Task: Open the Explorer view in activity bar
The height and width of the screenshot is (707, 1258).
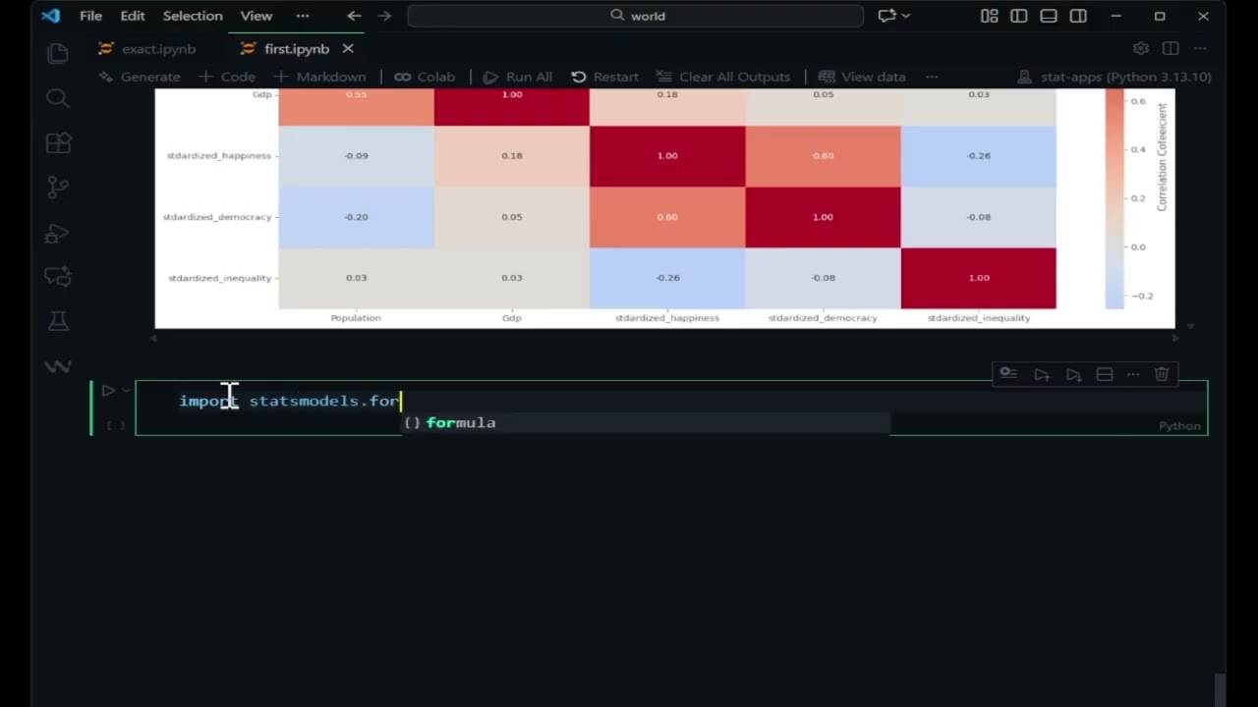Action: 58,53
